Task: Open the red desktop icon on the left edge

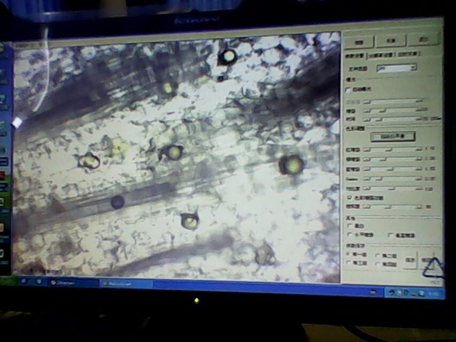Action: (3, 175)
